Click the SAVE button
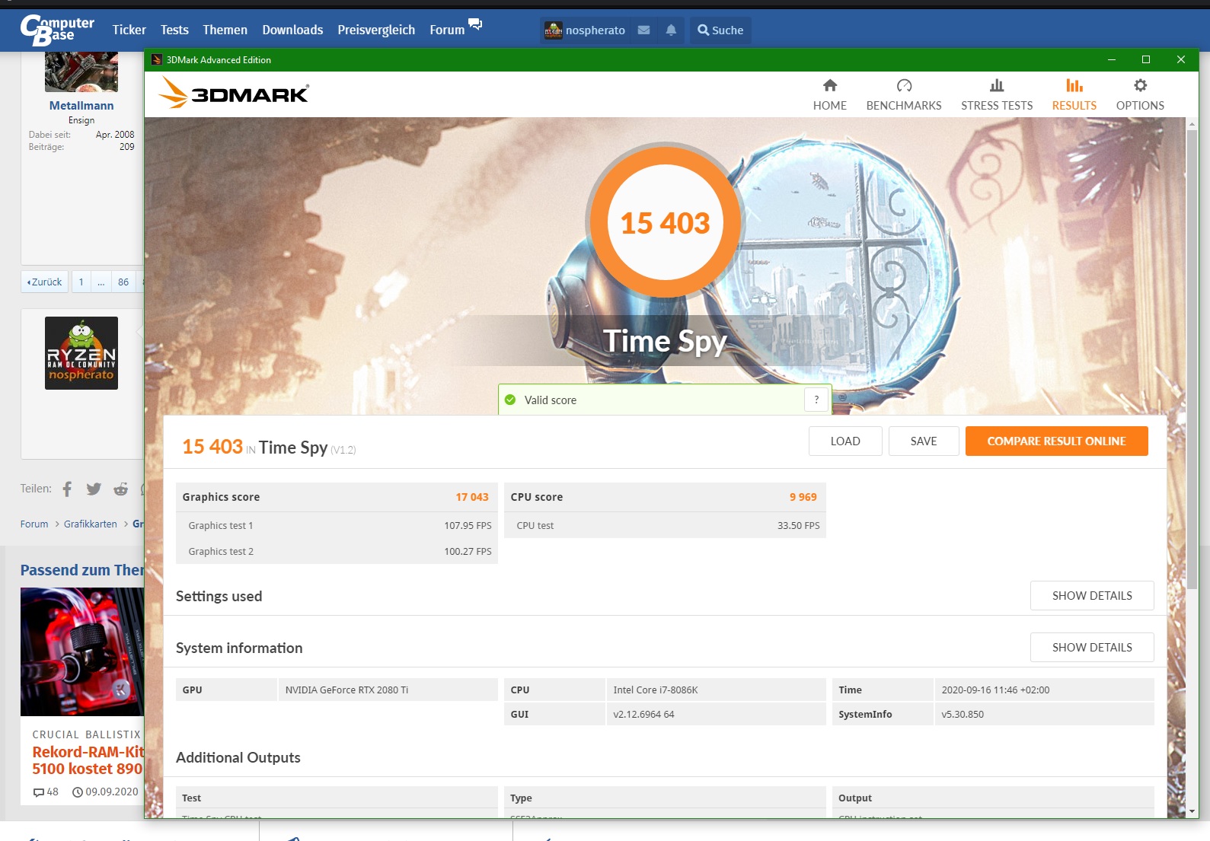1210x841 pixels. [924, 441]
